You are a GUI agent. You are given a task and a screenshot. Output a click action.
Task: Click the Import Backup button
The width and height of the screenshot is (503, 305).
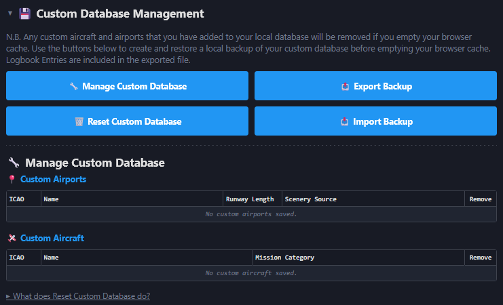click(375, 121)
